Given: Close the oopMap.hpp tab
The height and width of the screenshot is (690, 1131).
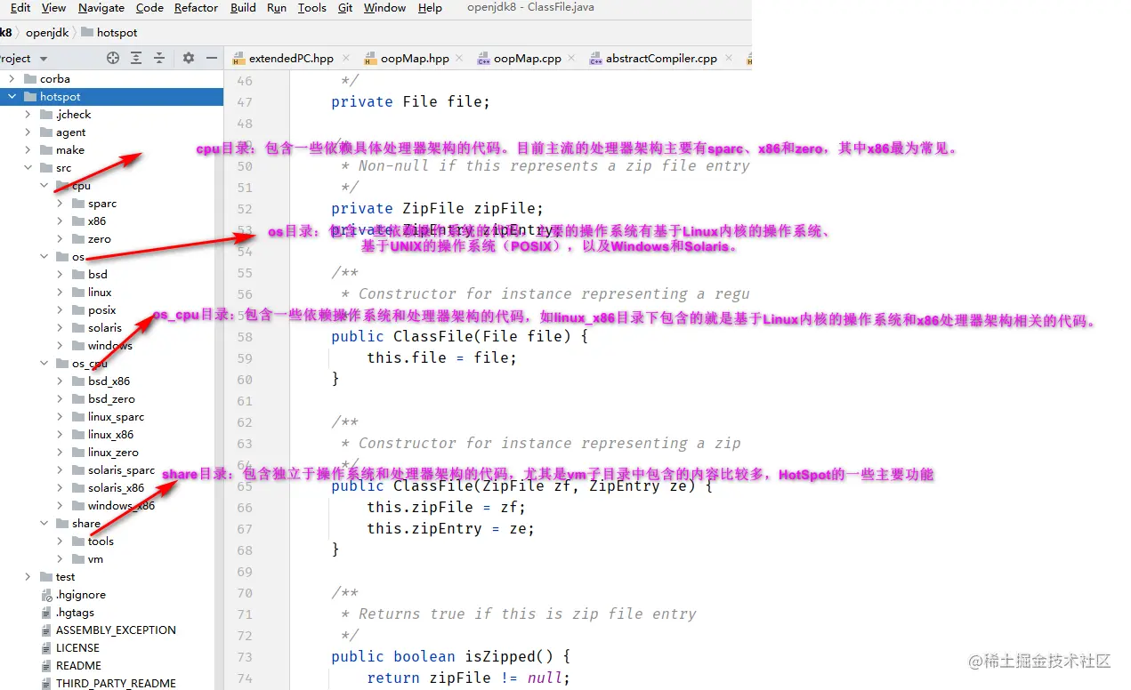Looking at the screenshot, I should (459, 59).
